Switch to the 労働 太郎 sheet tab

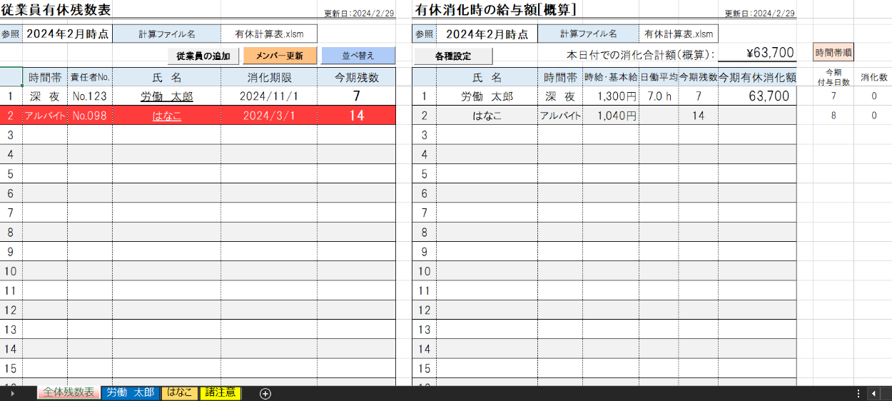[130, 392]
